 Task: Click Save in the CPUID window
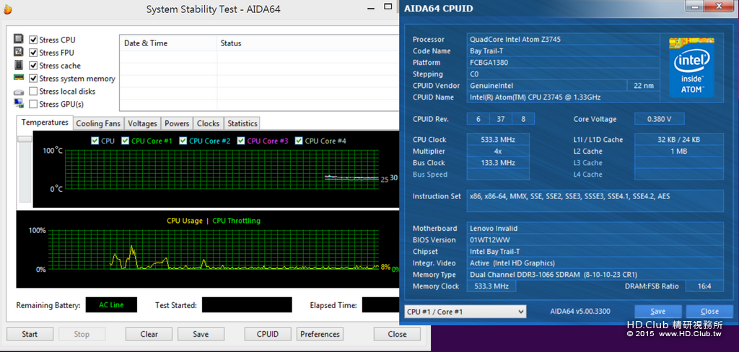click(658, 312)
